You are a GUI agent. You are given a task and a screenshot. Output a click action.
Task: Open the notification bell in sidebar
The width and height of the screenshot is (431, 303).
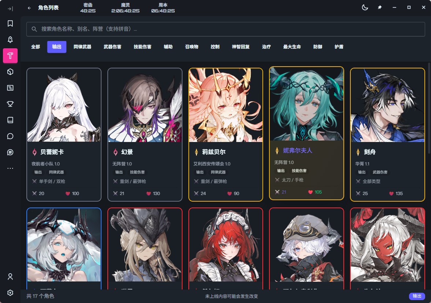[10, 40]
